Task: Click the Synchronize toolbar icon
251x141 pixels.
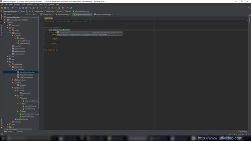Action: pos(8,8)
